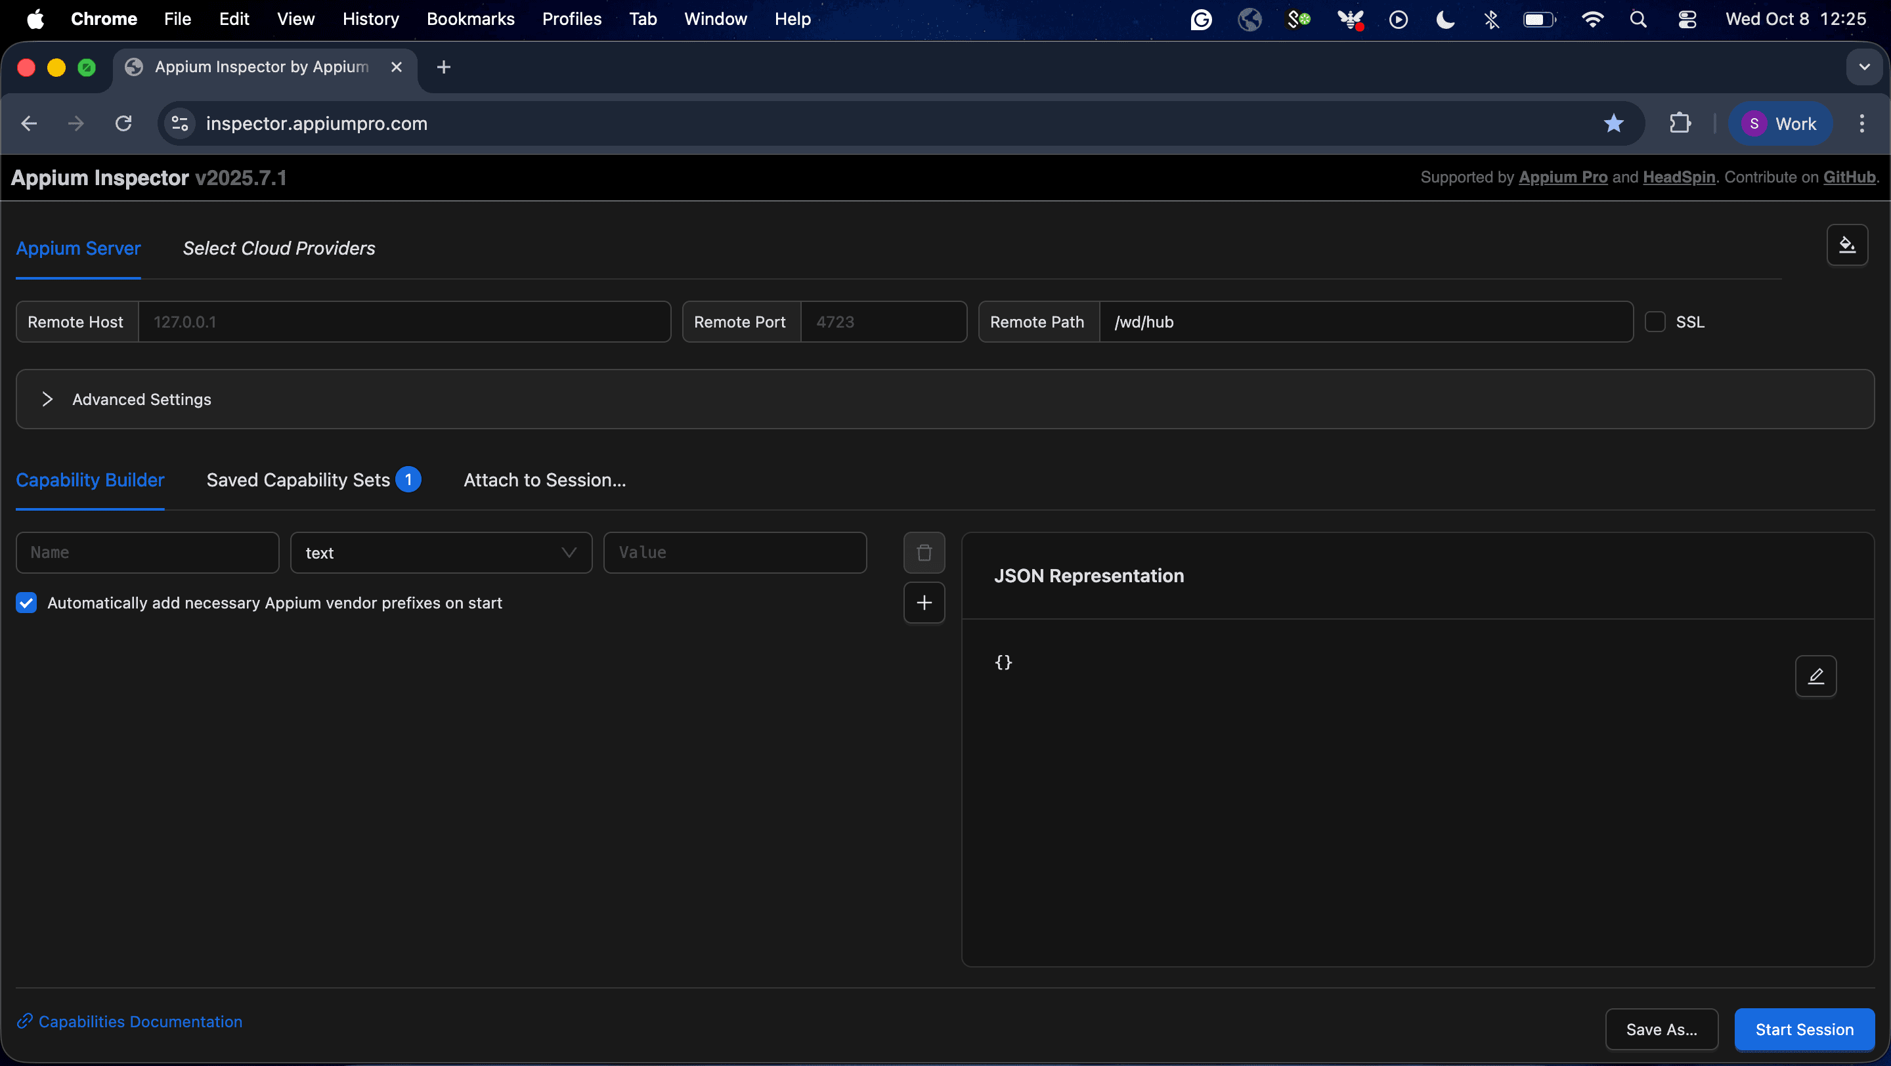Open the capability type text dropdown
The image size is (1891, 1066).
click(441, 553)
